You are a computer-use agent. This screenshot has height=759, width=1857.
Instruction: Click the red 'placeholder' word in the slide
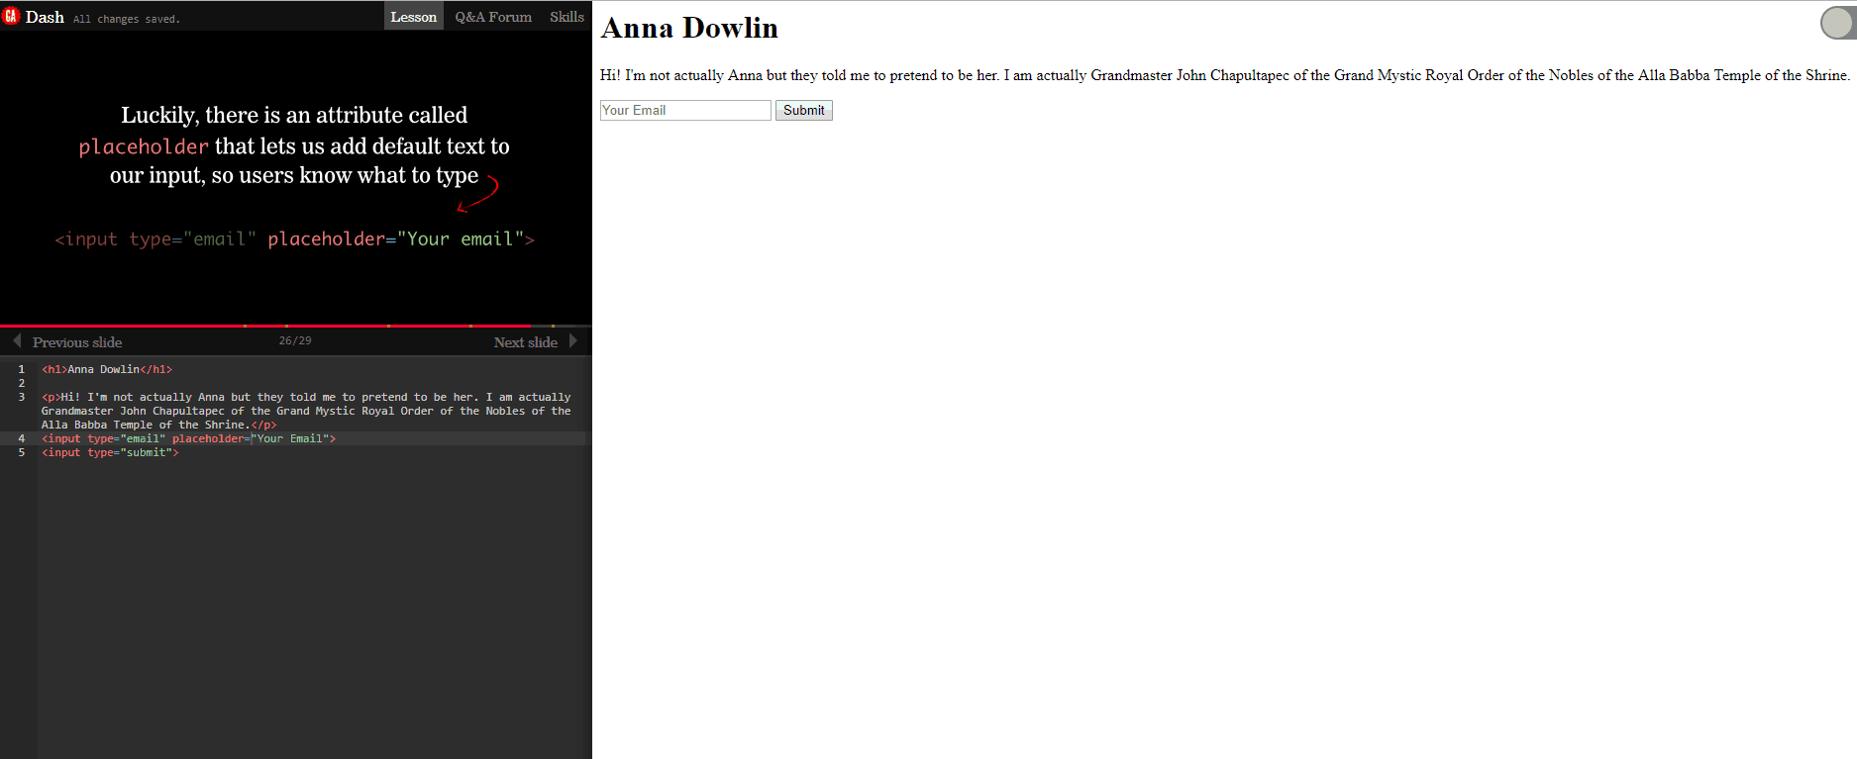click(x=144, y=146)
